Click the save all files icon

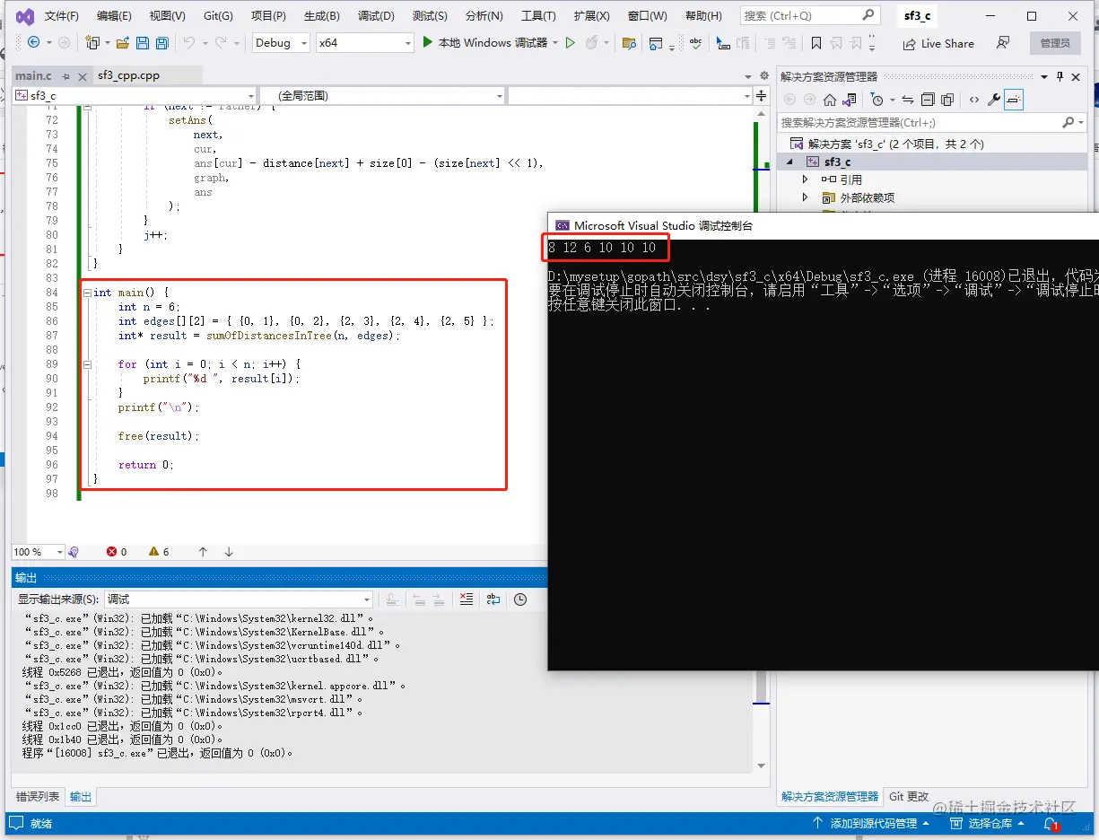pos(161,43)
